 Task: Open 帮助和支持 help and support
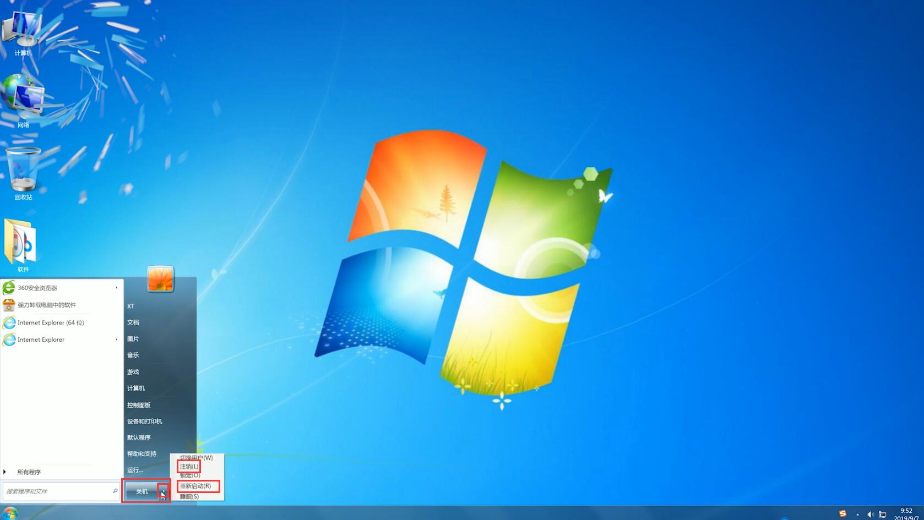tap(142, 454)
